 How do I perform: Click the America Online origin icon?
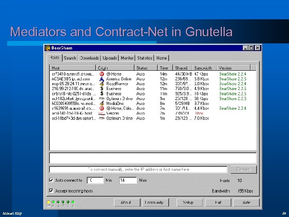tap(102, 79)
